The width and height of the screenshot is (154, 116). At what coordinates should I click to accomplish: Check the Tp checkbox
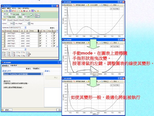(x=27, y=52)
